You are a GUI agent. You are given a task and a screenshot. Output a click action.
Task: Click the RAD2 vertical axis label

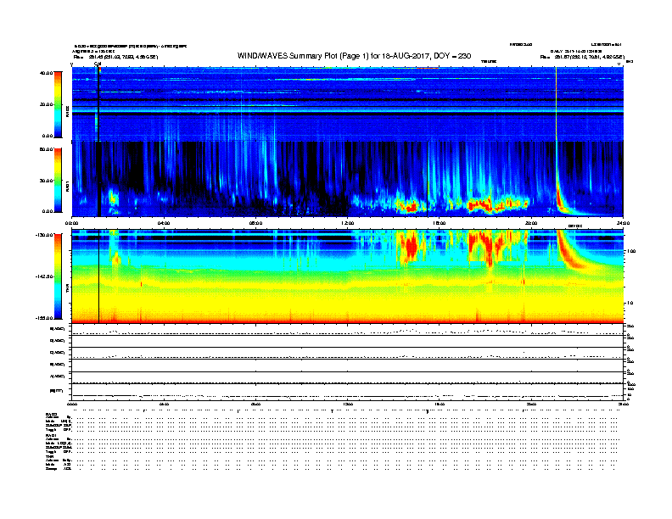click(x=67, y=111)
